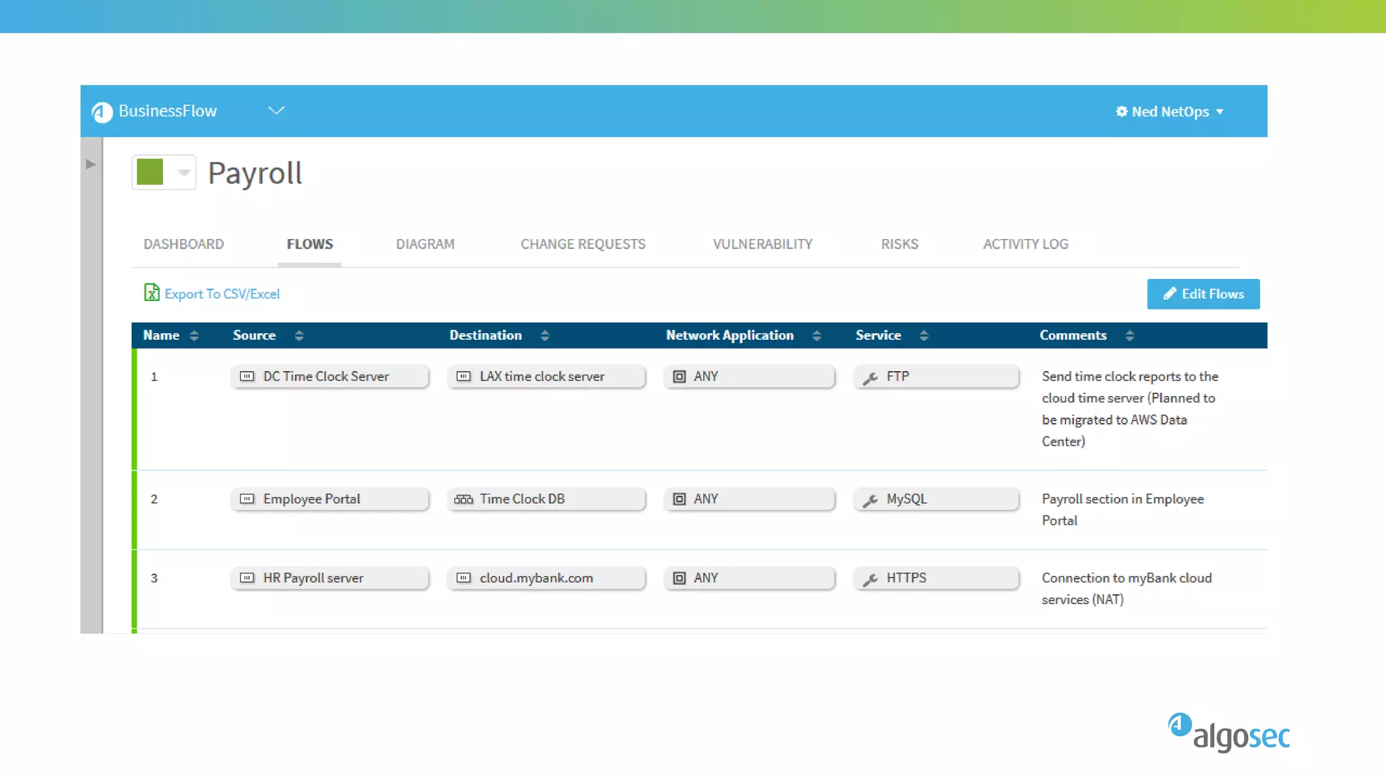Click the gear icon beside Ned NetOps
This screenshot has height=780, width=1386.
coord(1121,112)
